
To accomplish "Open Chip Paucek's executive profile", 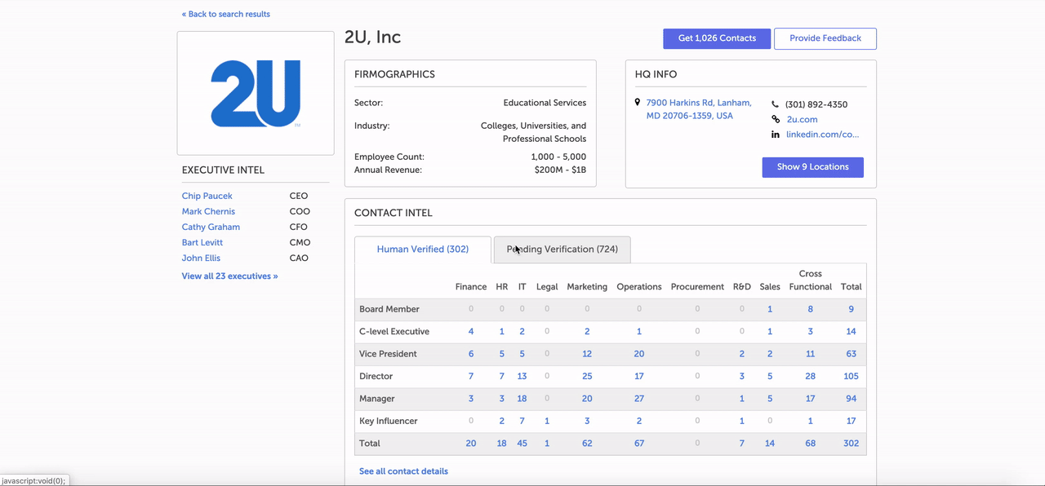I will point(207,196).
